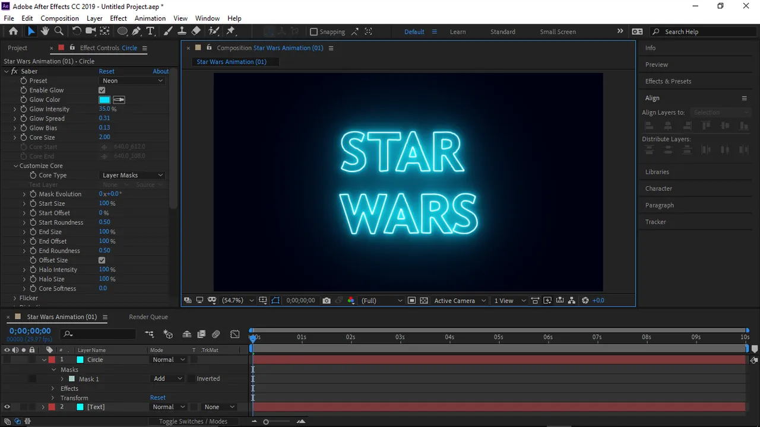Click the Toggle Mask and Shape Path Visibility icon

[275, 301]
